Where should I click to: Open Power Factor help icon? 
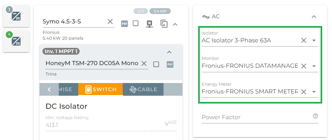tap(315, 116)
